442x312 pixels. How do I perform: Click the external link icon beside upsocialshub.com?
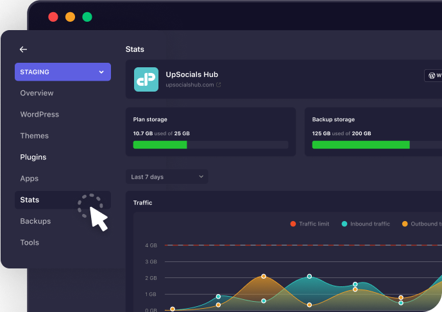[219, 85]
